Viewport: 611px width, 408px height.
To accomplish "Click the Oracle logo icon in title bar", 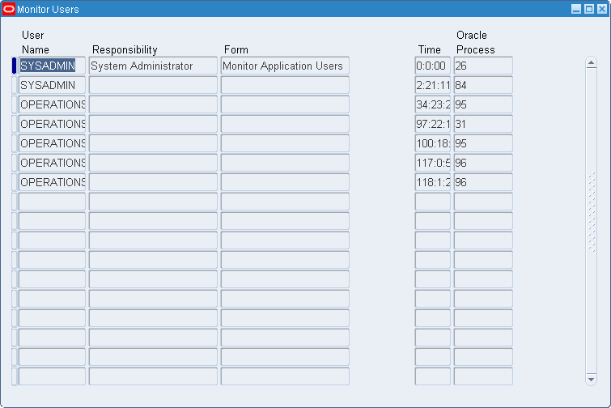I will coord(9,9).
